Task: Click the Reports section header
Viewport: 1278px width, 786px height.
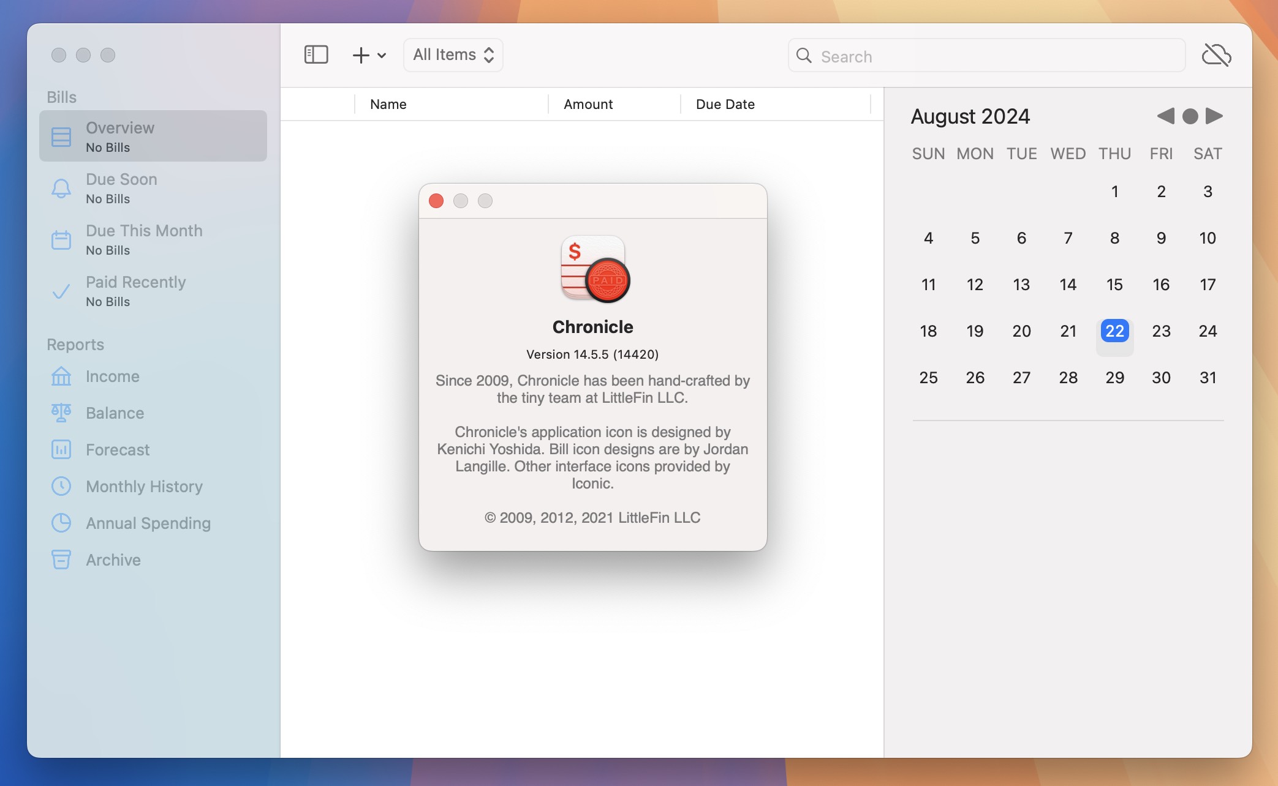Action: click(x=75, y=345)
